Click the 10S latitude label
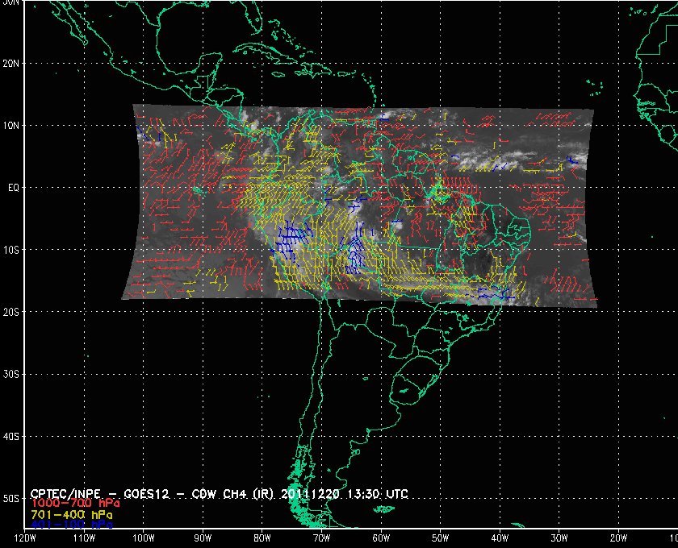This screenshot has height=548, width=678. [10, 250]
